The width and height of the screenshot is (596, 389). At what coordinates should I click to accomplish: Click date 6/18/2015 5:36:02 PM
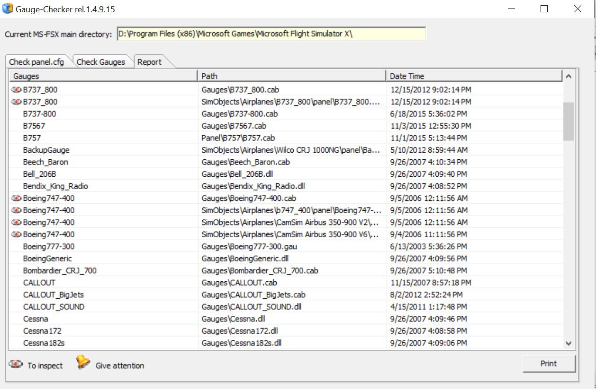[429, 113]
